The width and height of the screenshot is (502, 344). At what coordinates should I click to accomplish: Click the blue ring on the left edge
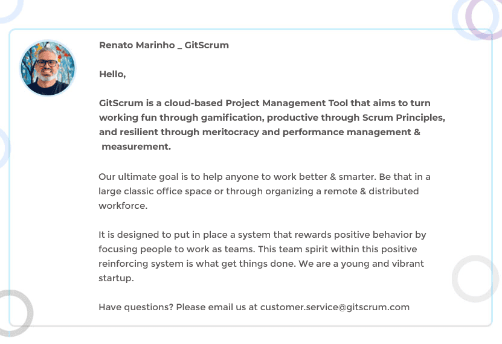[2, 148]
